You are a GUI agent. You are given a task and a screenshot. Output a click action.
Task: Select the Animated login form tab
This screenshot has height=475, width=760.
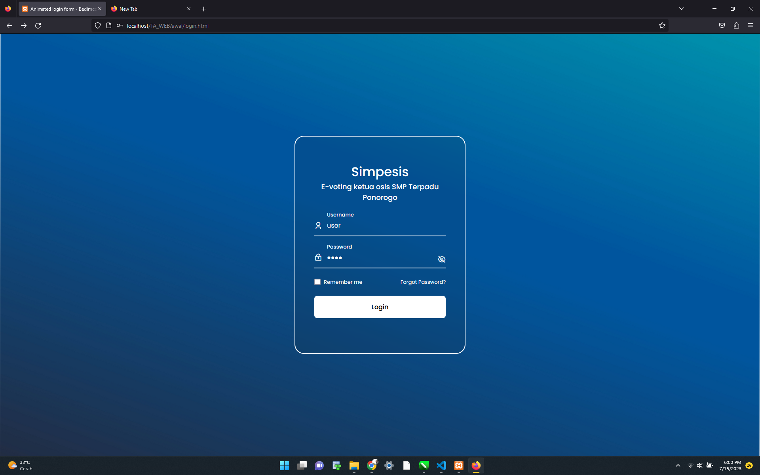click(x=59, y=9)
